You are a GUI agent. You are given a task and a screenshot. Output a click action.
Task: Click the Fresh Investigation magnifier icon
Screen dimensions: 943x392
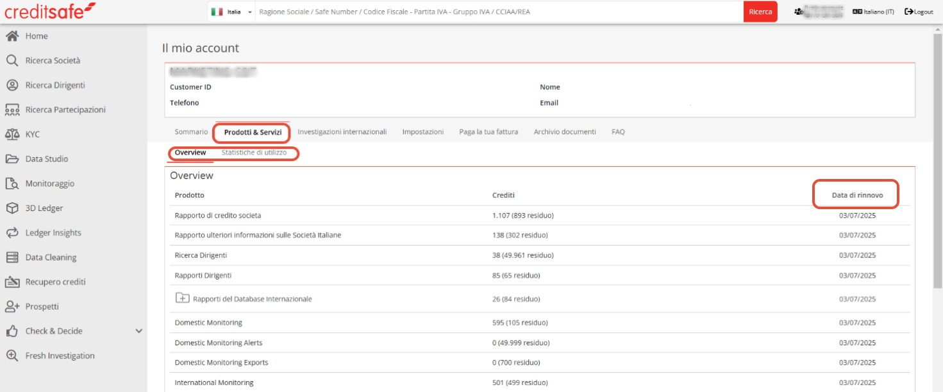tap(12, 355)
